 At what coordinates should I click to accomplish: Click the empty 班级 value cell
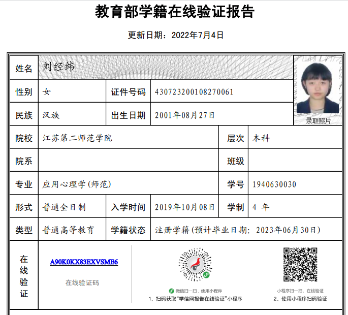click(x=295, y=161)
